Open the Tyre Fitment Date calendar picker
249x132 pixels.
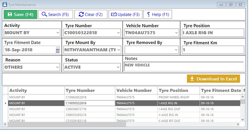click(58, 50)
